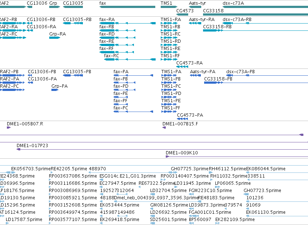Select transcript CG13036-RA
The height and width of the screenshot is (225, 308).
tap(42, 26)
